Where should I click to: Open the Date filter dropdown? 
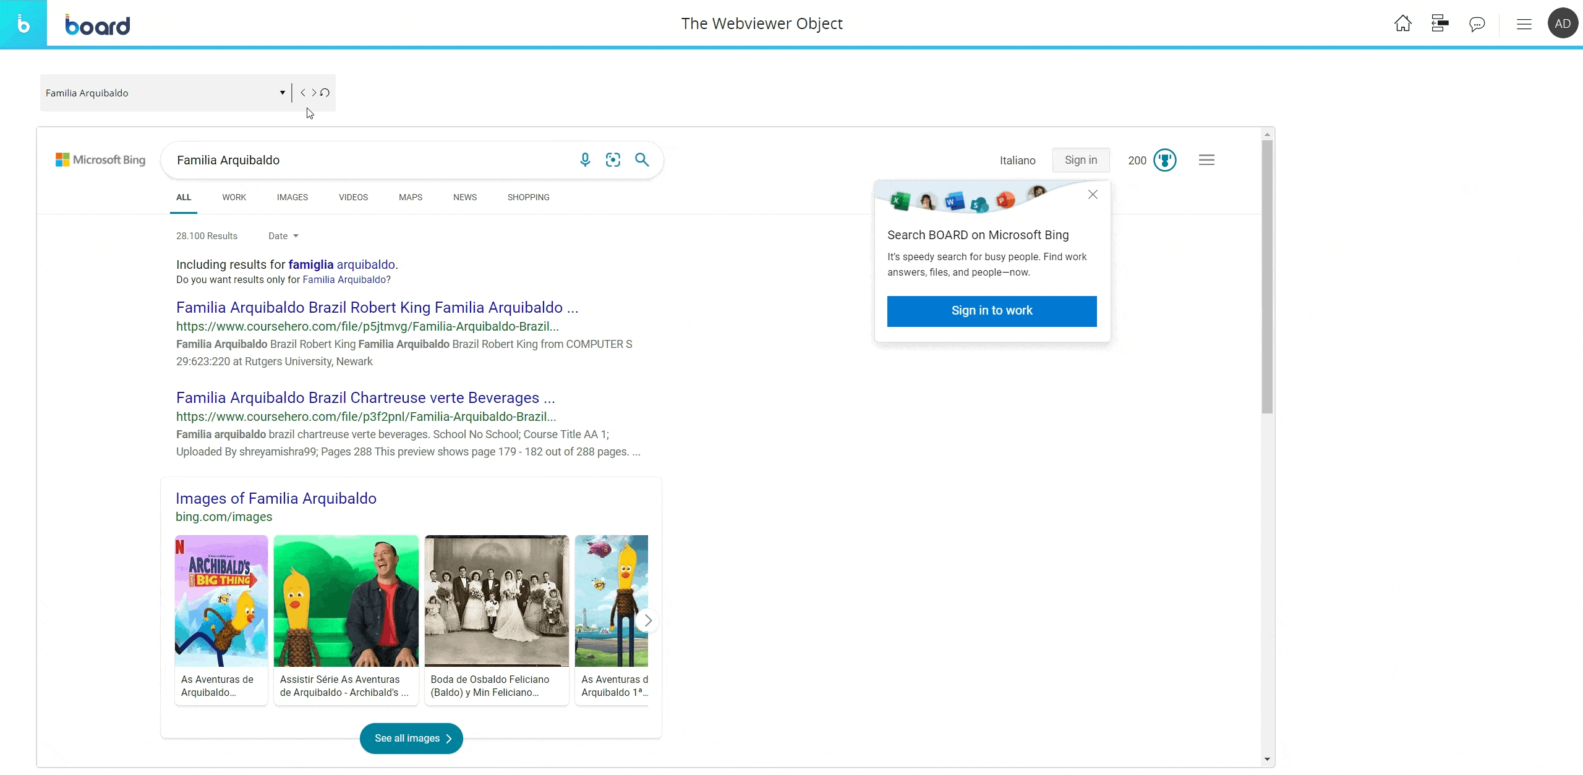click(x=283, y=236)
